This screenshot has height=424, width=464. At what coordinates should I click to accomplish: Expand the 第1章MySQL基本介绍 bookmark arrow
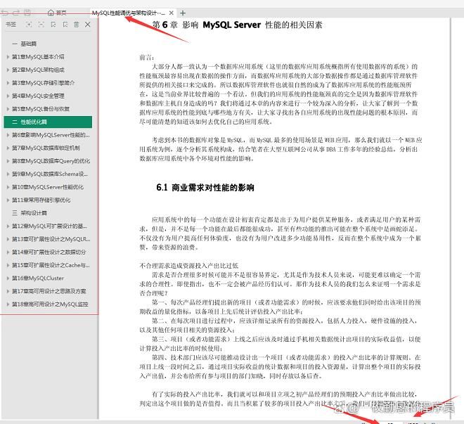[8, 57]
